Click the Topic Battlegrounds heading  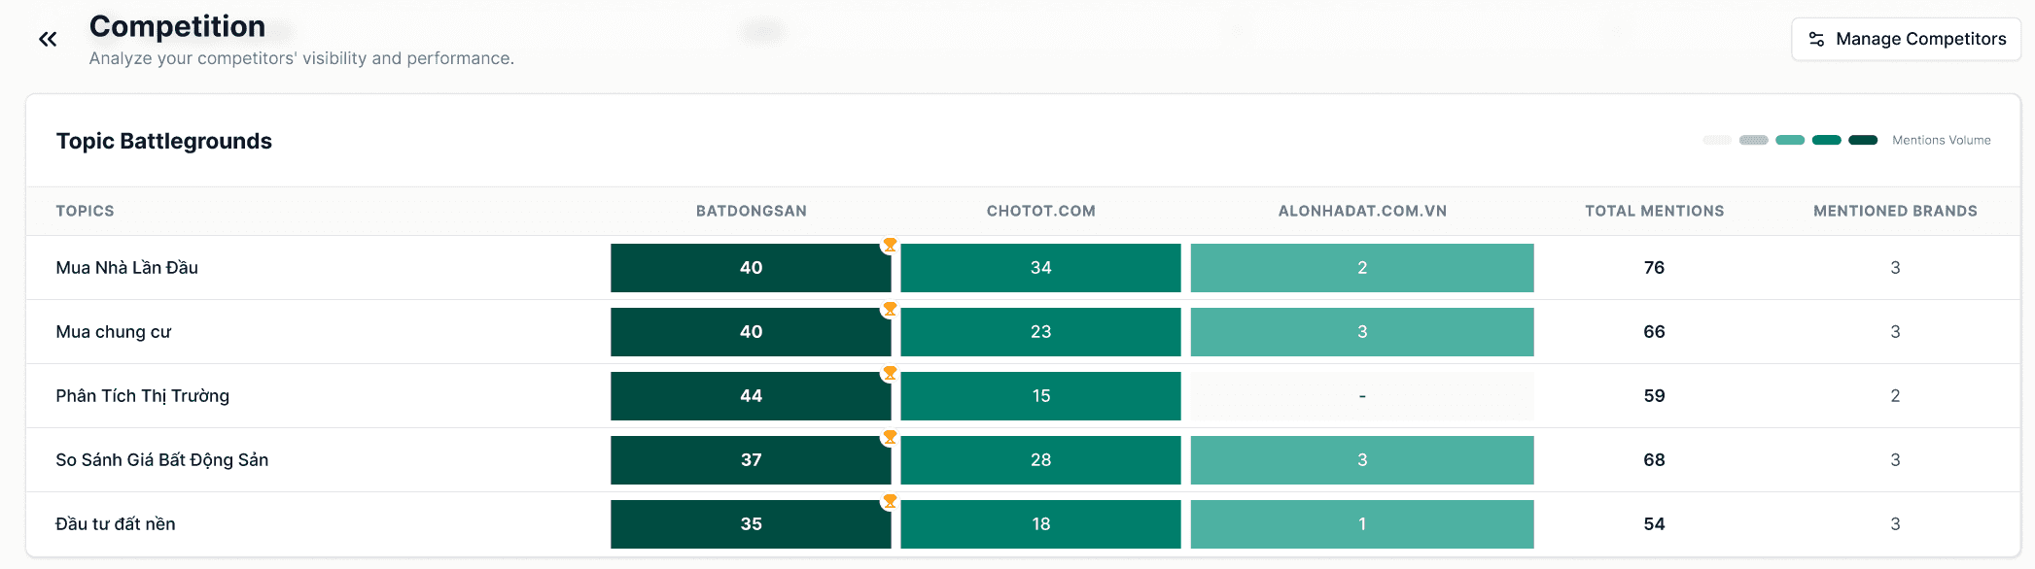coord(163,141)
